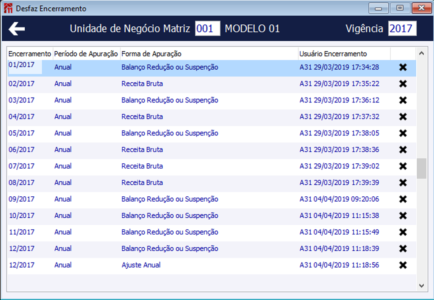Click the Desfaz Encerramento app icon

pyautogui.click(x=8, y=8)
